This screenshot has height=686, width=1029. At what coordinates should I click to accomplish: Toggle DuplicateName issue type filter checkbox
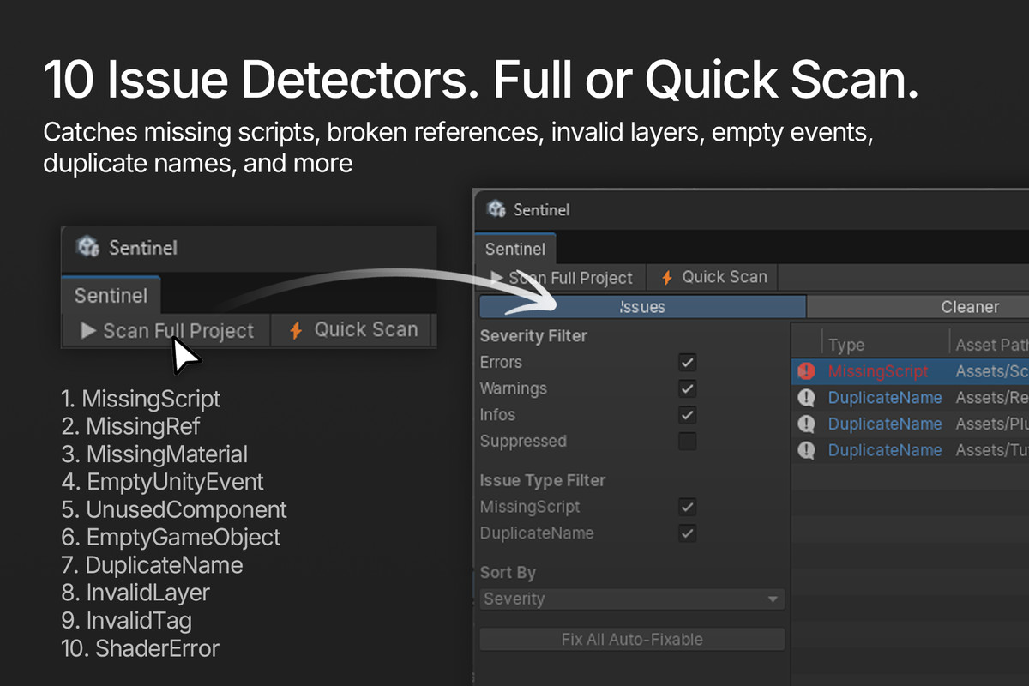click(x=687, y=533)
